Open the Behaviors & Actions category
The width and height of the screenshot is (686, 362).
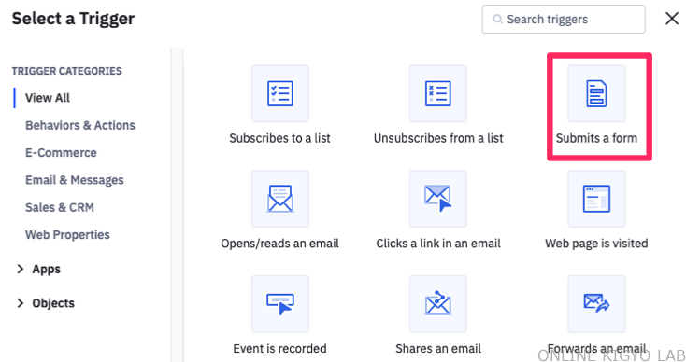click(x=80, y=125)
